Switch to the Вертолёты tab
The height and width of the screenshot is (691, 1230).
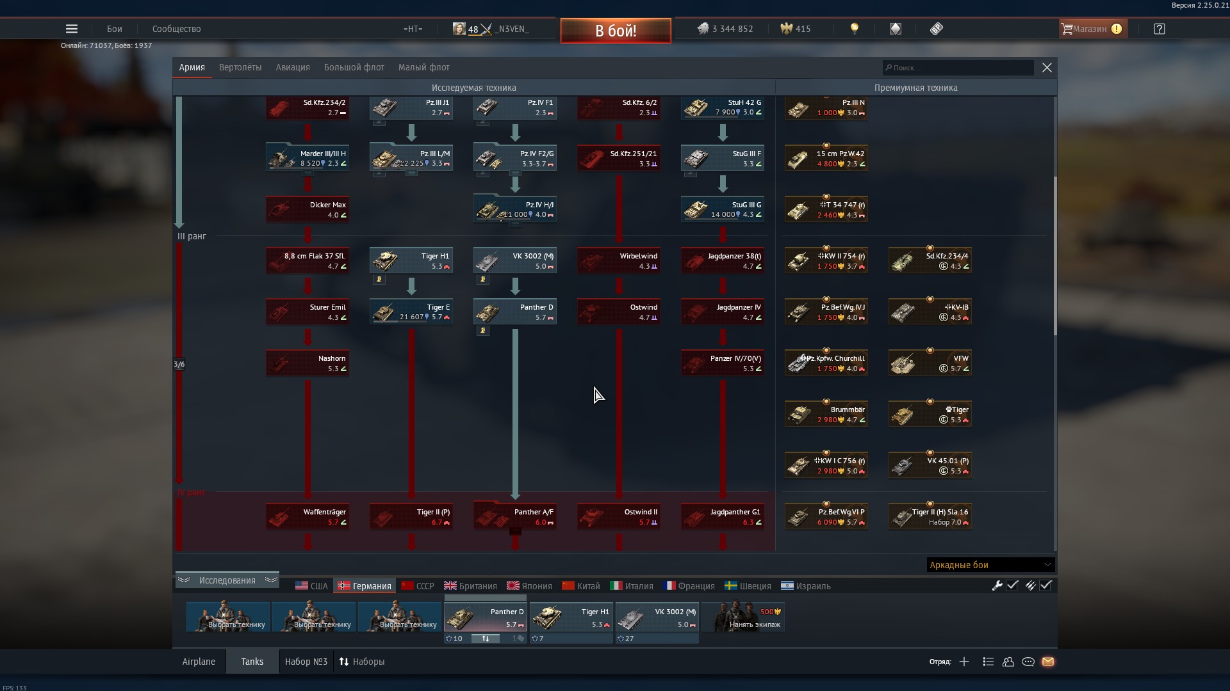[x=240, y=67]
